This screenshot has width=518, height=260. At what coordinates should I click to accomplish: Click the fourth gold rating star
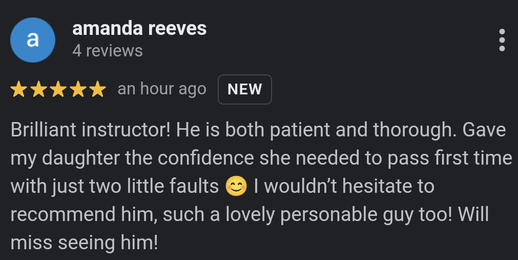[x=77, y=90]
